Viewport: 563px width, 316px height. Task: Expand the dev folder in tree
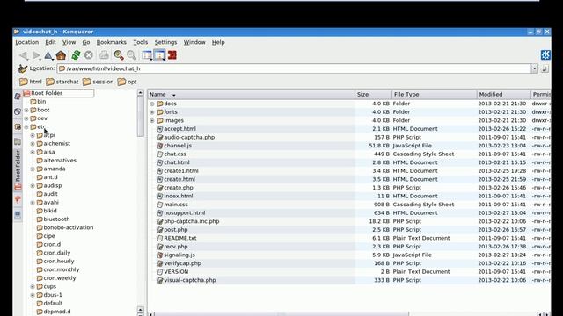tap(26, 118)
